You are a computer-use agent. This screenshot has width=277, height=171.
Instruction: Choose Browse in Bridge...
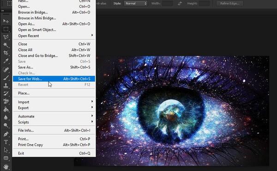coord(54,12)
